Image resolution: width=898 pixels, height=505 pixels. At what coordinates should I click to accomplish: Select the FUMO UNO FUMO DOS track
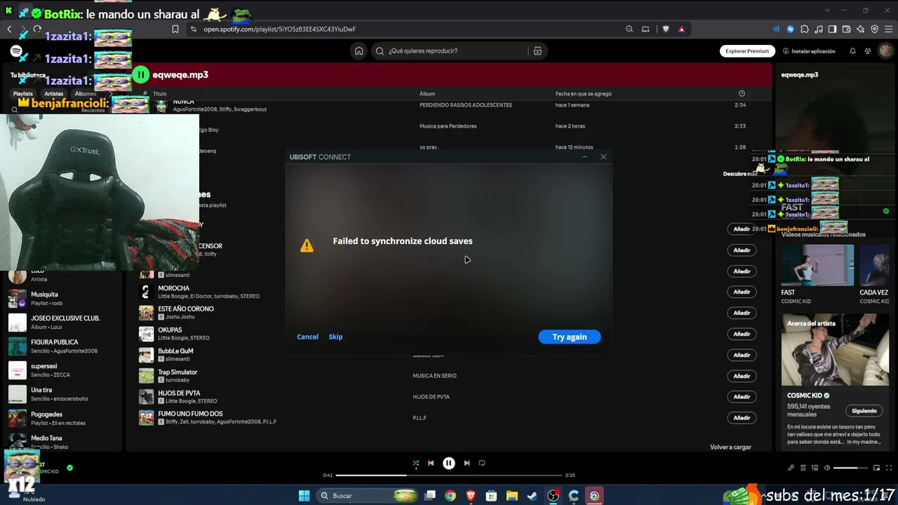[x=190, y=414]
